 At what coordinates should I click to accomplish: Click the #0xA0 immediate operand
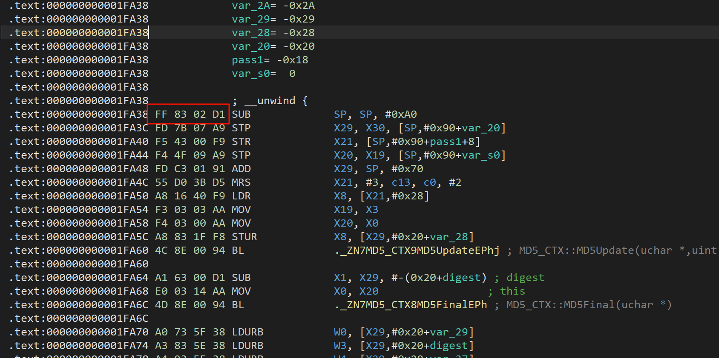point(400,114)
